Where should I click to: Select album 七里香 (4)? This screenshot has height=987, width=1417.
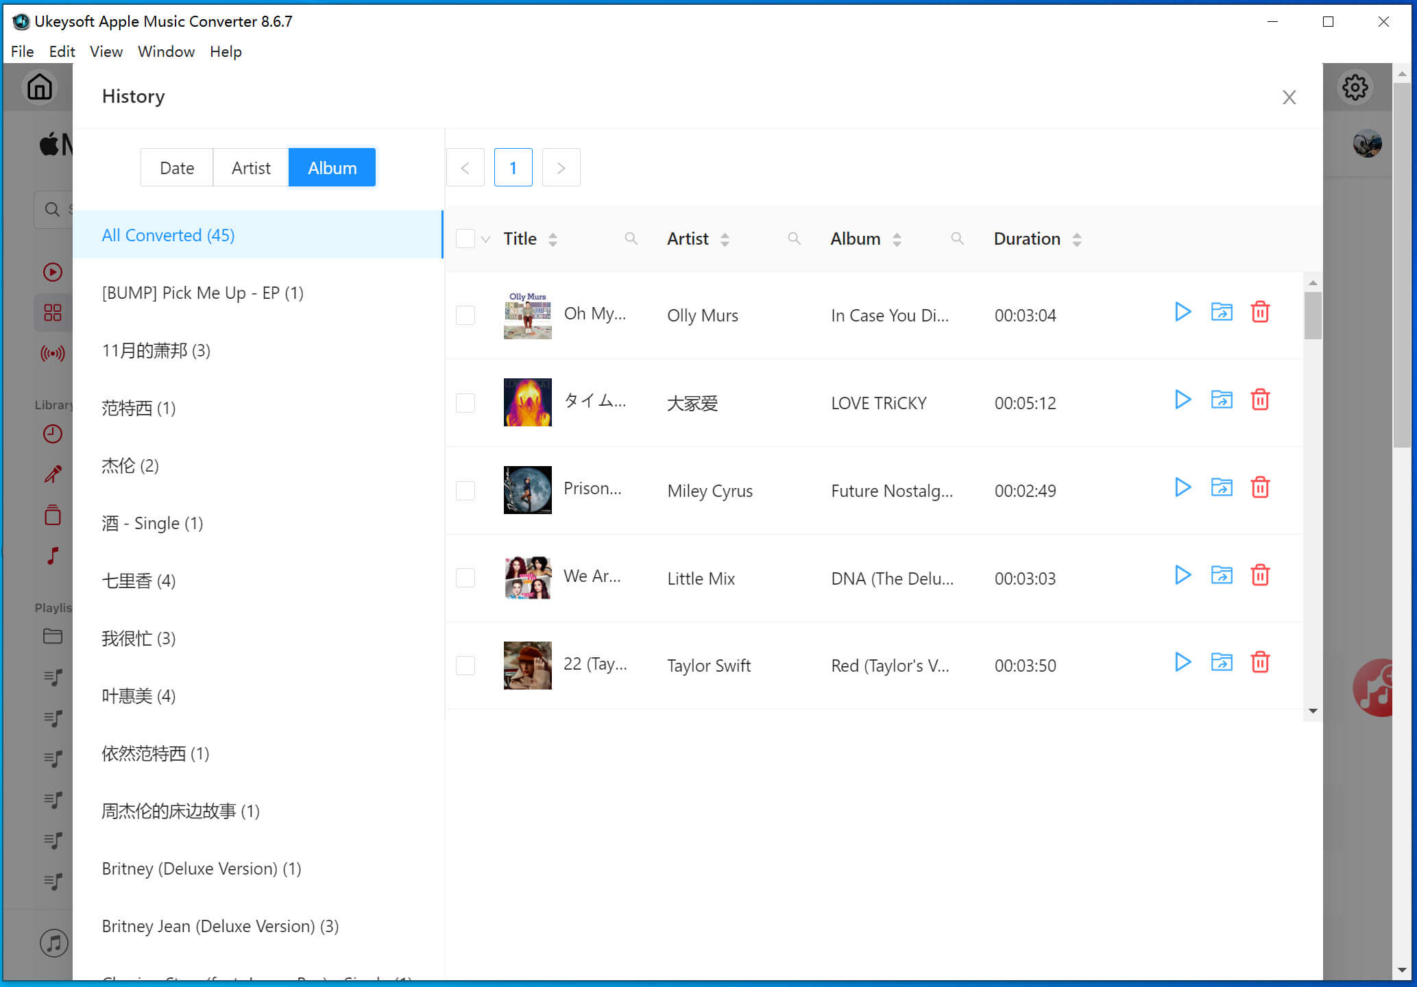click(x=258, y=581)
